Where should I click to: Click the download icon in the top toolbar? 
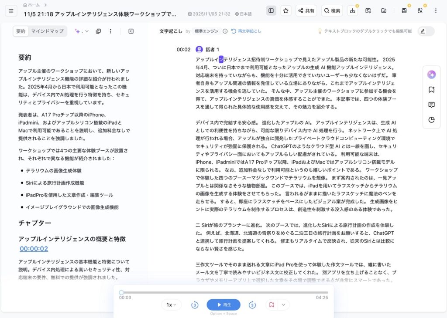[353, 10]
